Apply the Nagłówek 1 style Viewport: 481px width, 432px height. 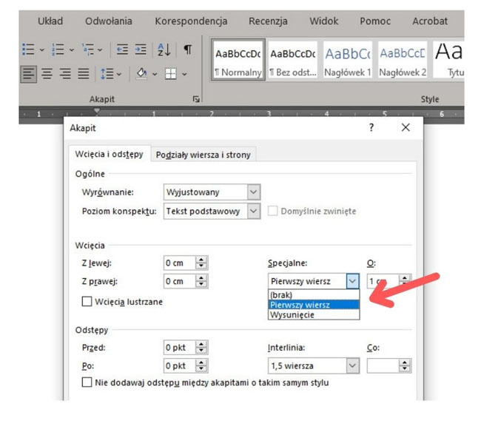(x=347, y=59)
